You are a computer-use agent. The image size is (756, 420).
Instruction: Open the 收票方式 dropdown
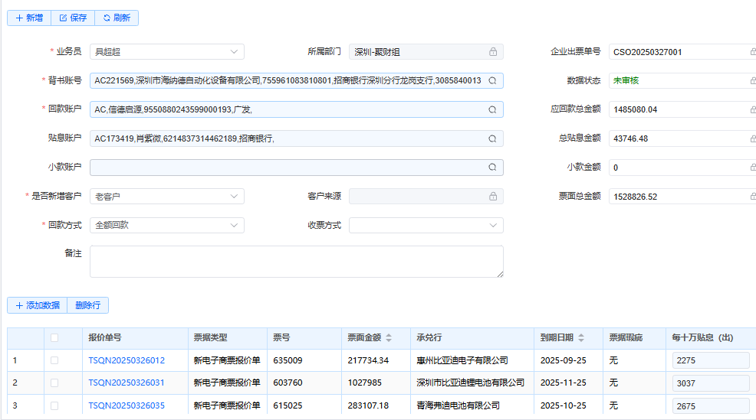(x=426, y=225)
